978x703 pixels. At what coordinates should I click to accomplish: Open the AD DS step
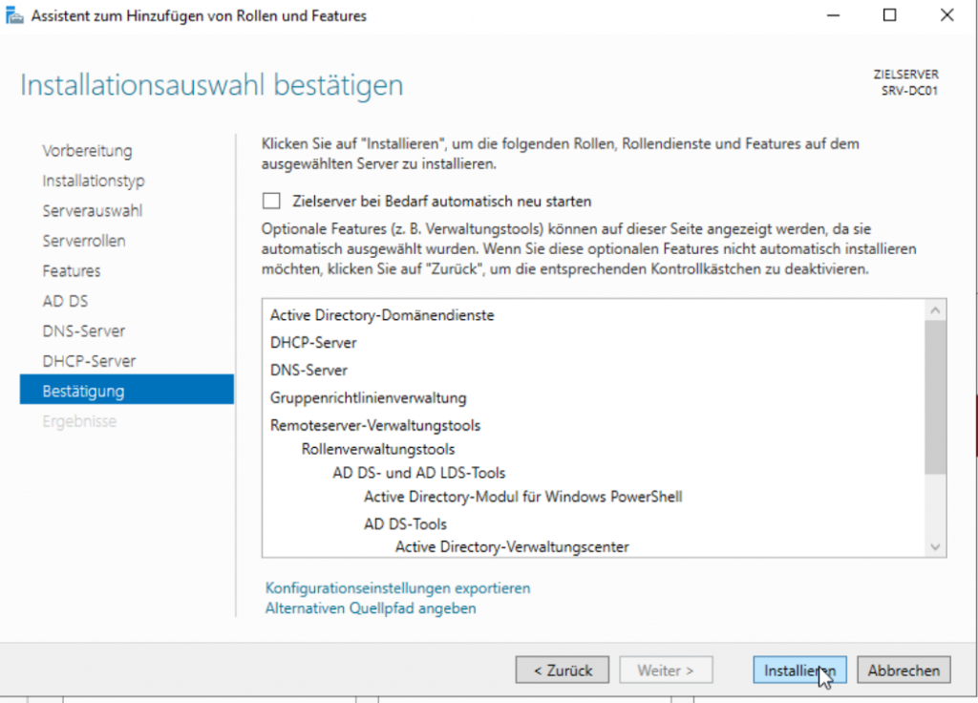(65, 301)
